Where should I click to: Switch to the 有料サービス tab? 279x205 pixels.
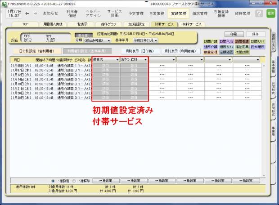[x=192, y=24]
